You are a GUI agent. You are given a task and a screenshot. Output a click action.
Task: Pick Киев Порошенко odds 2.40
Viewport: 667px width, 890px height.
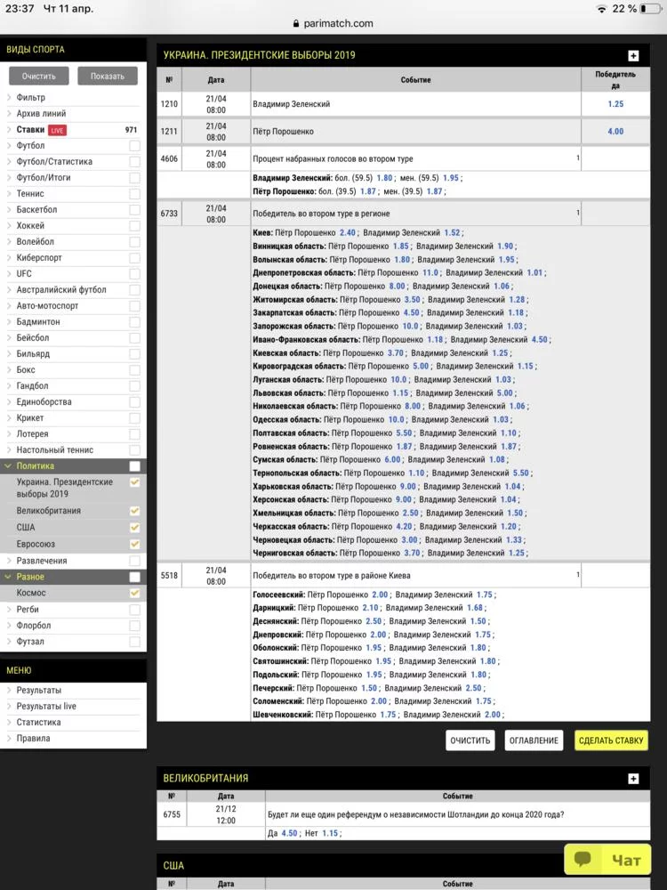pos(348,232)
